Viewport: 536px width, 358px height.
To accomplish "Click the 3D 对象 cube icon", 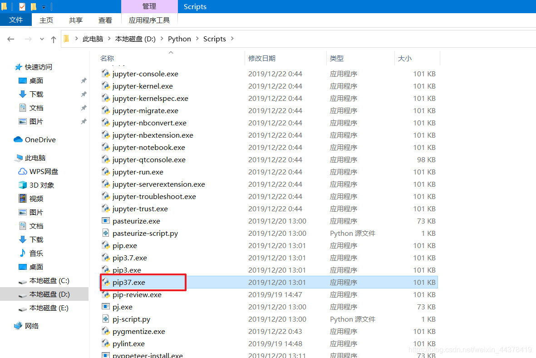I will coord(23,185).
